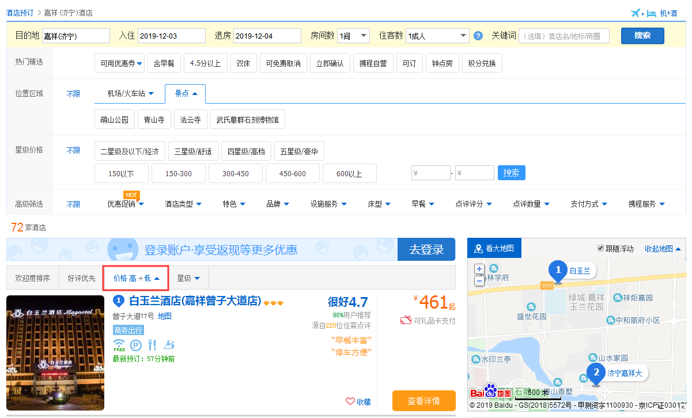Click the orange 查看详情 button

pos(423,401)
